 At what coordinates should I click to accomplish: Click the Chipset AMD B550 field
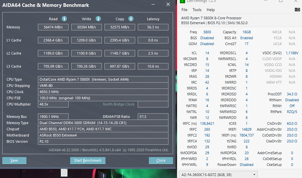click(x=103, y=129)
